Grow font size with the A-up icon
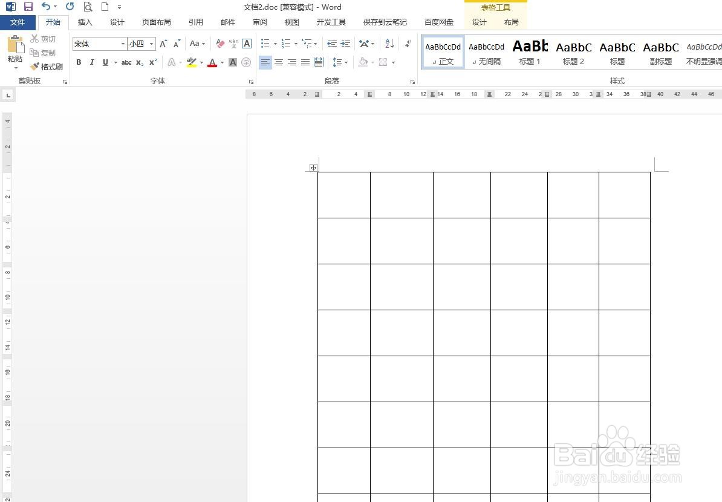Screen dimensions: 722x502 click(163, 44)
